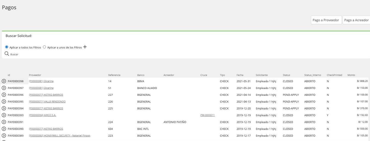The image size is (370, 141).
Task: Click the Monto column header
Action: click(351, 75)
